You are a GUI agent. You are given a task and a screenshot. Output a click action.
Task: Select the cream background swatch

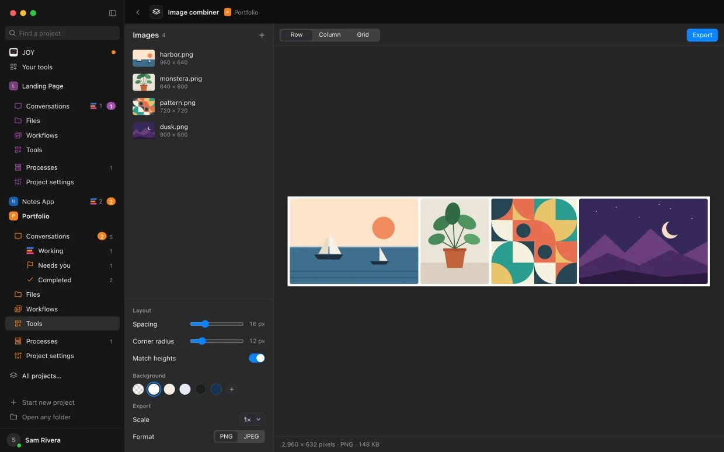click(169, 389)
